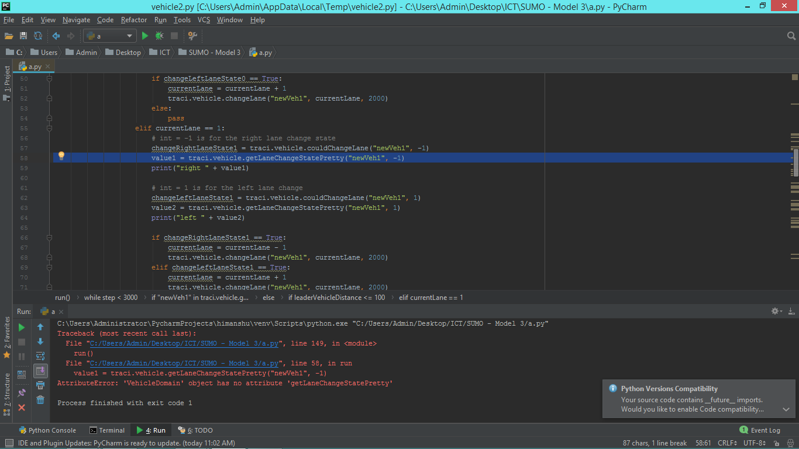Click the toolbar Stop square icon

[x=174, y=36]
